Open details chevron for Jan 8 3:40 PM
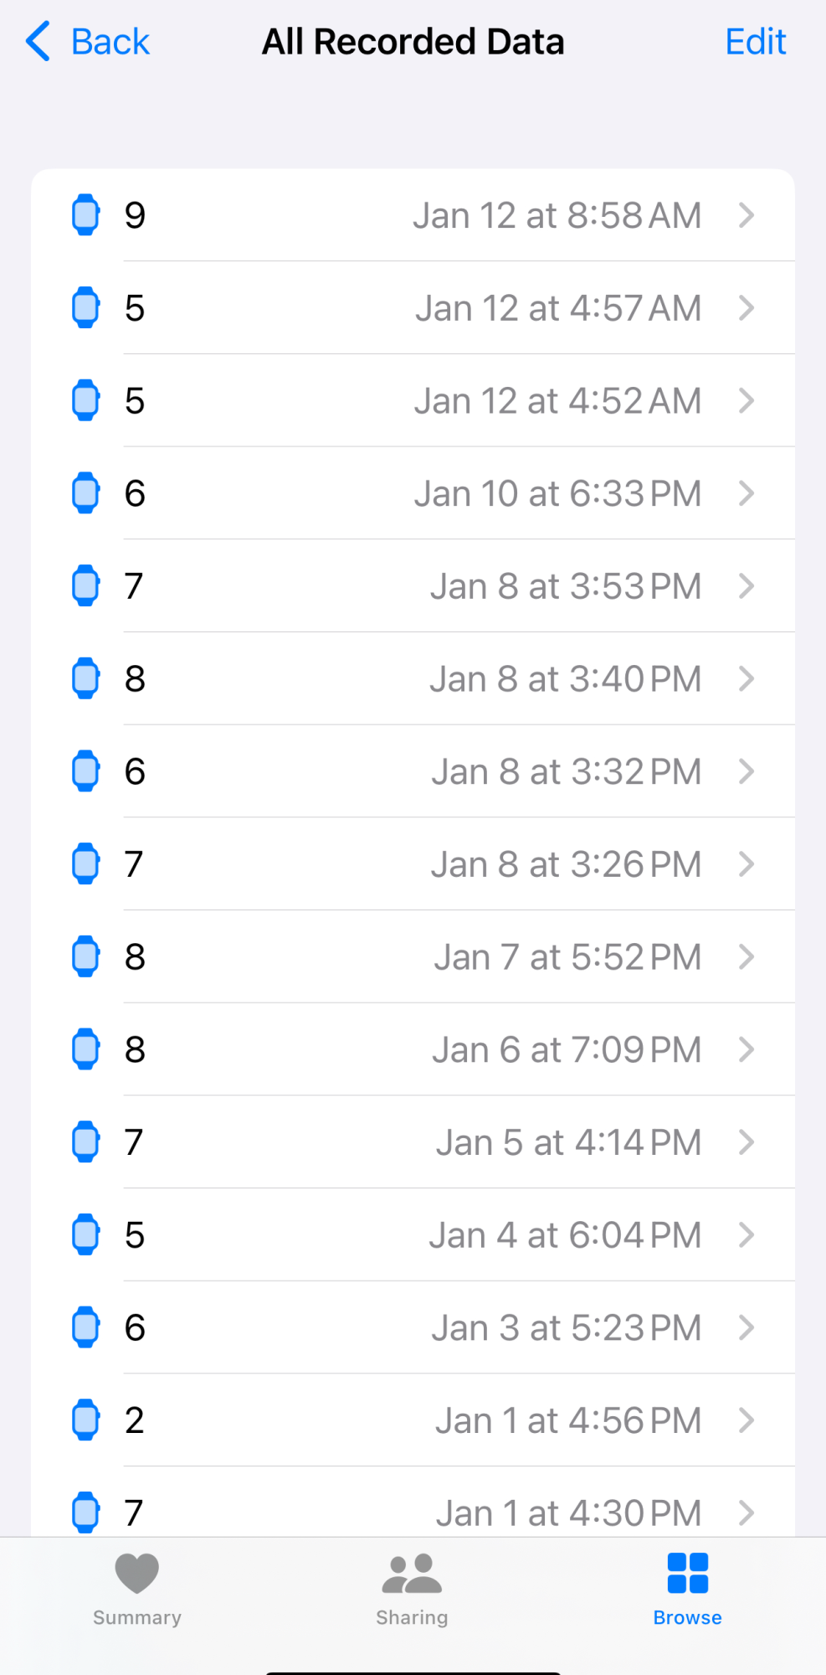This screenshot has height=1675, width=826. coord(746,678)
